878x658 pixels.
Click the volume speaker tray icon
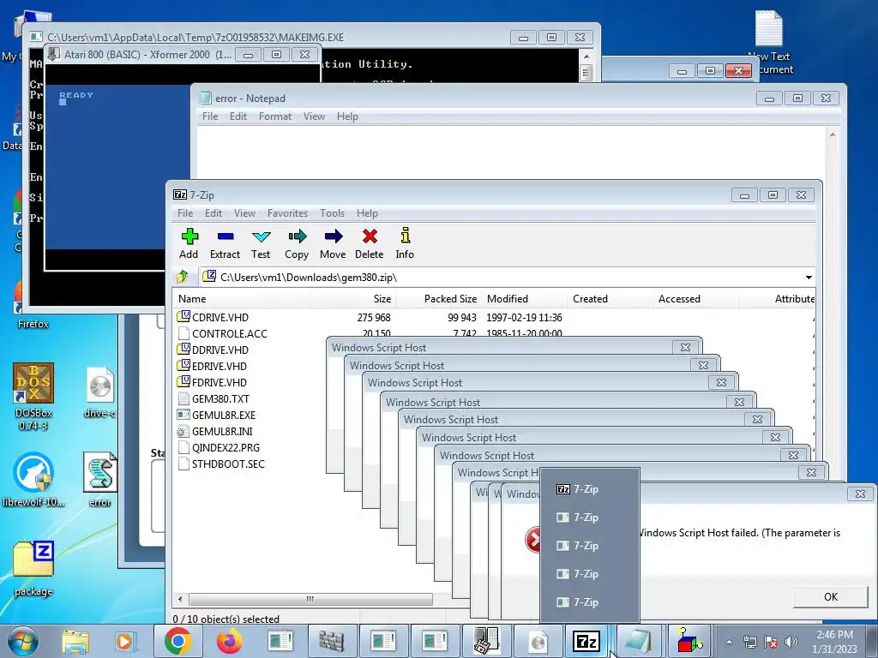(x=791, y=642)
